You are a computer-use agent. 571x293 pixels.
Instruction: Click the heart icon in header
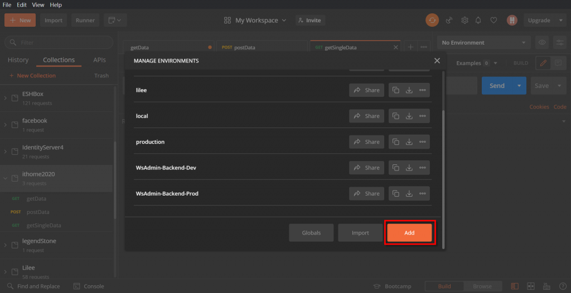click(x=493, y=21)
